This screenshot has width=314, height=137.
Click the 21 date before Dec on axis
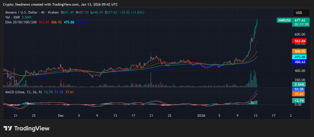[x=16, y=115]
